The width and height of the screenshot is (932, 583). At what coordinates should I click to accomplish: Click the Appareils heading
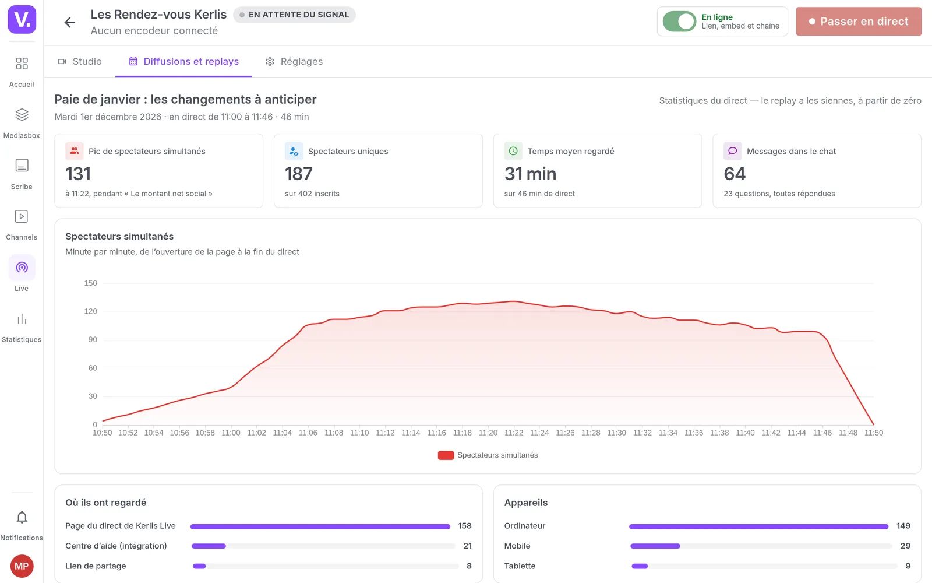526,503
